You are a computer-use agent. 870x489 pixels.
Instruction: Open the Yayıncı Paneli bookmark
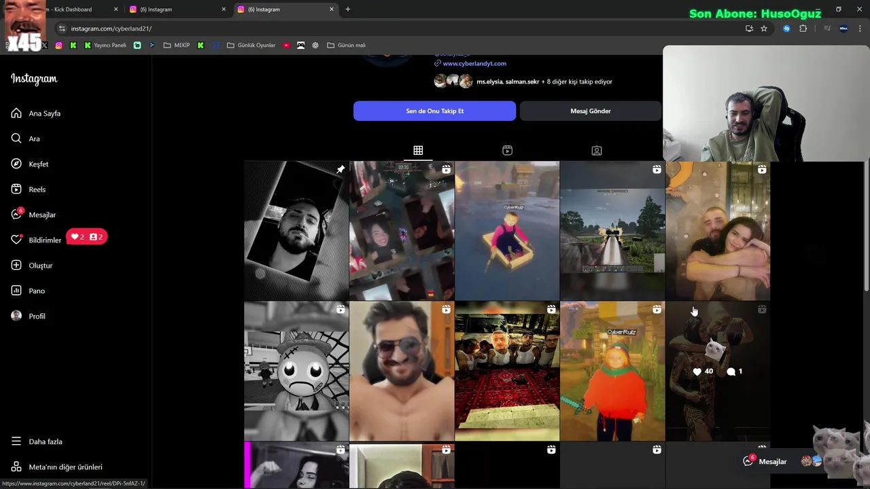[x=105, y=46]
